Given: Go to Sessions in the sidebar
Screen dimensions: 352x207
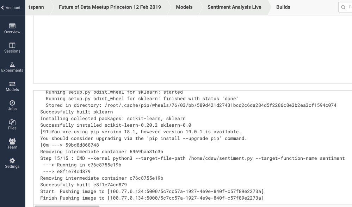Looking at the screenshot, I should (12, 45).
